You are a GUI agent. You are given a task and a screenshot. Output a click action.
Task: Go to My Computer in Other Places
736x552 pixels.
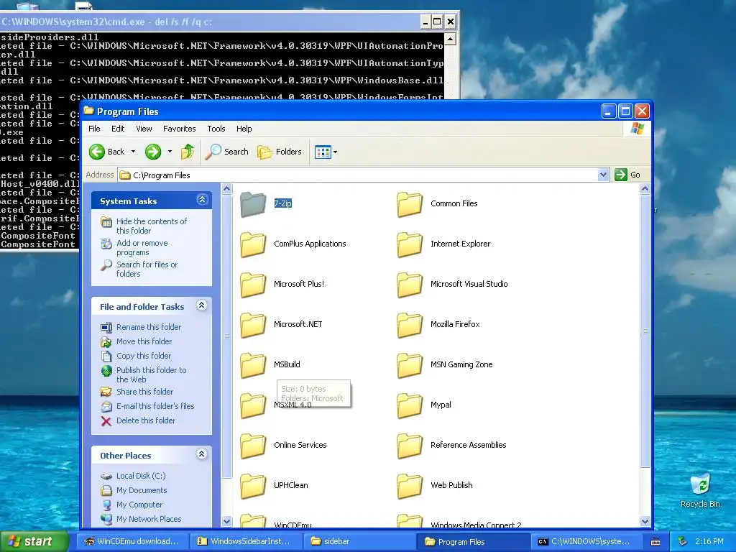(139, 505)
